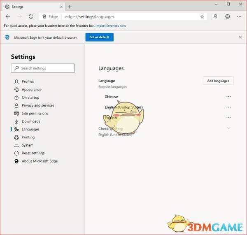247x235 pixels.
Task: Select Languages in settings sidebar
Action: point(30,129)
